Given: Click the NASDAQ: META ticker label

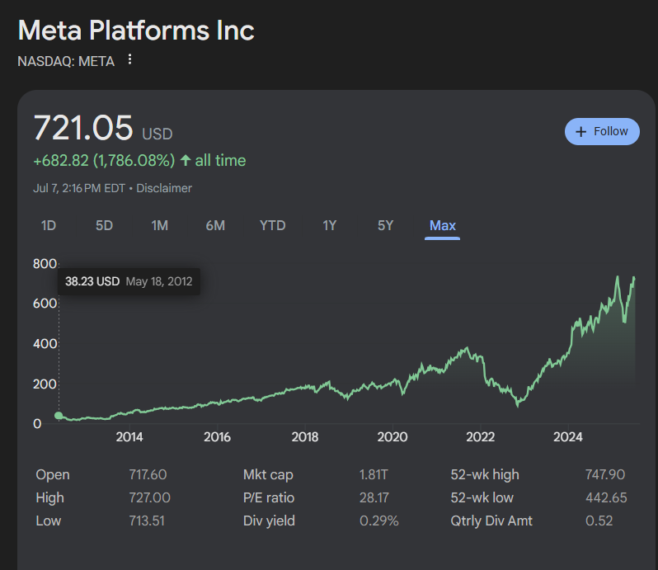Looking at the screenshot, I should [x=66, y=61].
